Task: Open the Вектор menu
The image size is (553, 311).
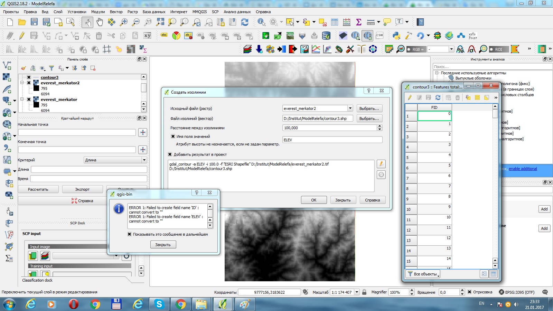Action: [x=116, y=12]
